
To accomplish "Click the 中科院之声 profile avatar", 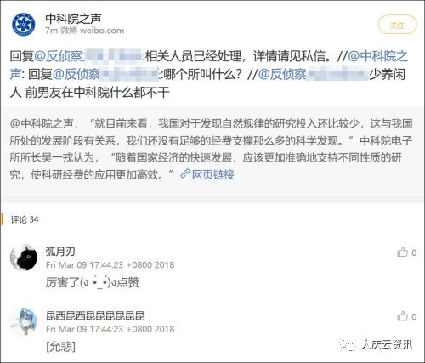I will point(24,25).
